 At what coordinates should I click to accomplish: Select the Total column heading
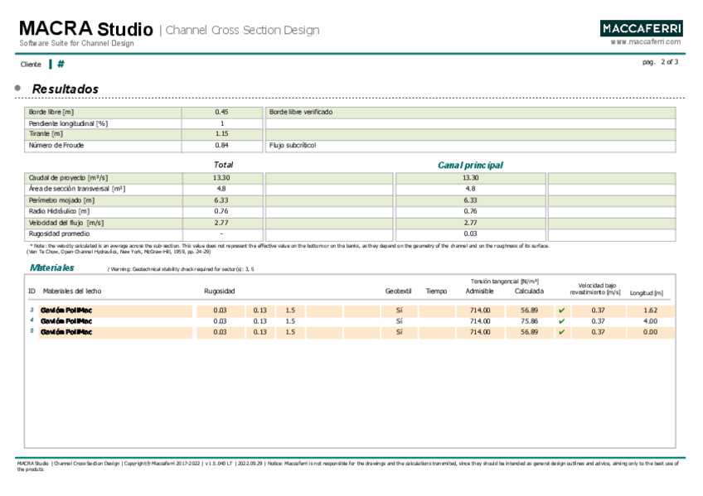point(223,165)
